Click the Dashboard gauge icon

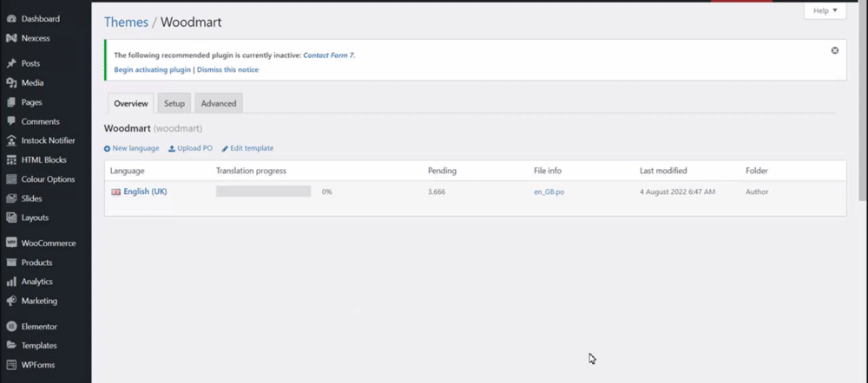coord(11,19)
